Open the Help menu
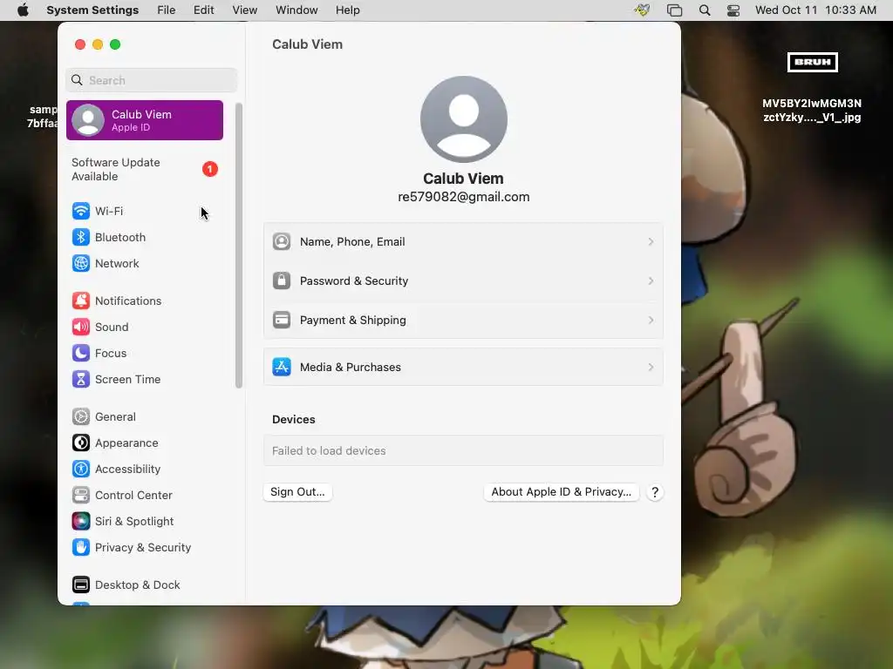This screenshot has height=669, width=893. click(347, 10)
